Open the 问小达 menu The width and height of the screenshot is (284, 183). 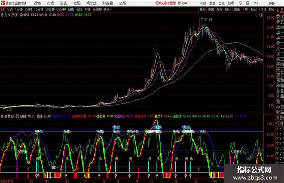click(91, 3)
